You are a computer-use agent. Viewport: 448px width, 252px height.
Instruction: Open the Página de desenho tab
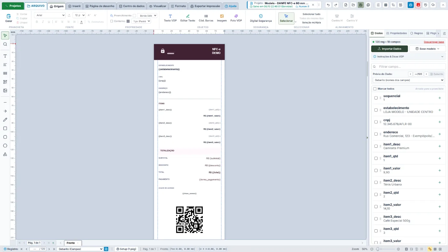[x=100, y=6]
